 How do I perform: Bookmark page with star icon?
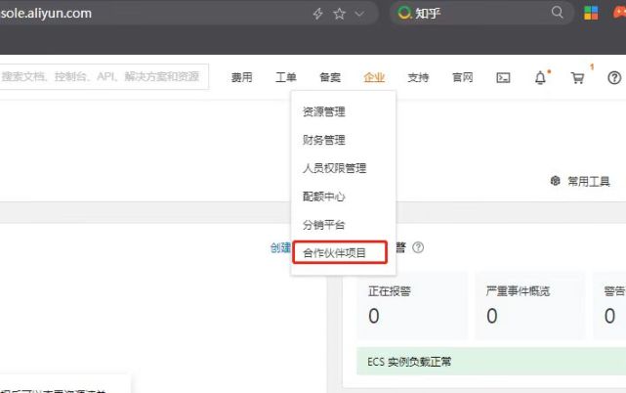point(339,14)
